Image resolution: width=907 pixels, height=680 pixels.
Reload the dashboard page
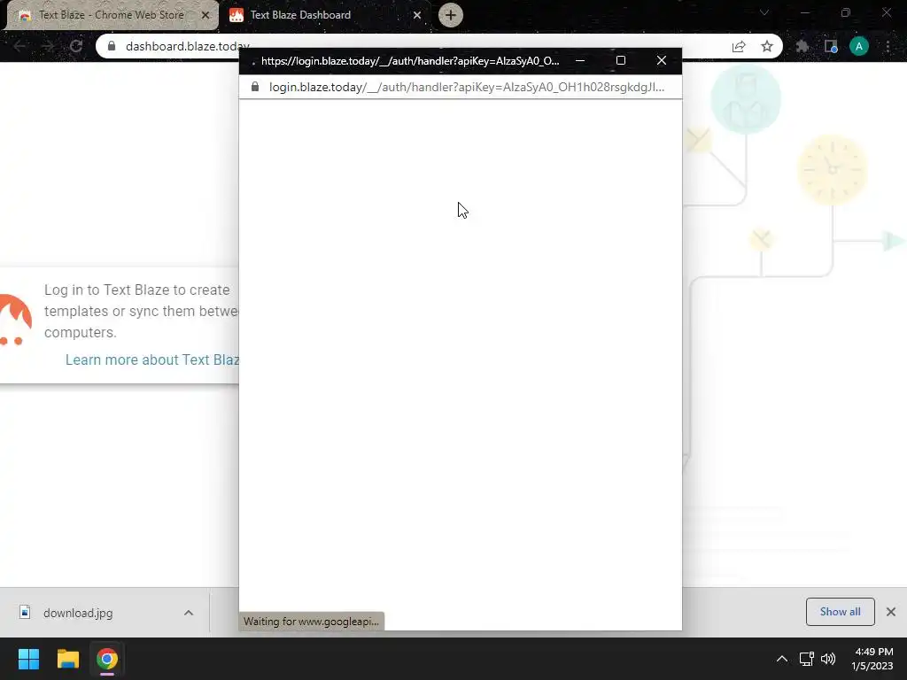click(76, 46)
